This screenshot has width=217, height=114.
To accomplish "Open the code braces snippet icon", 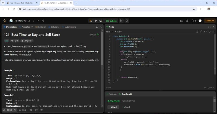I will [x=205, y=32].
